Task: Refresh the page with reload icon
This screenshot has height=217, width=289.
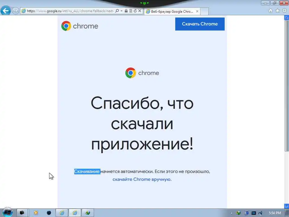Action: (x=135, y=11)
